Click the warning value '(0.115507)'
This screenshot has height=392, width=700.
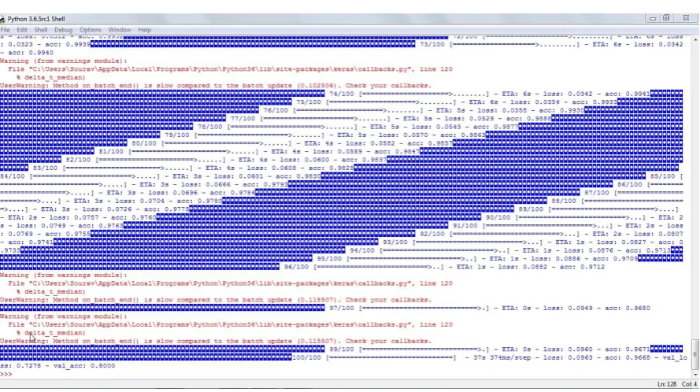tap(319, 341)
